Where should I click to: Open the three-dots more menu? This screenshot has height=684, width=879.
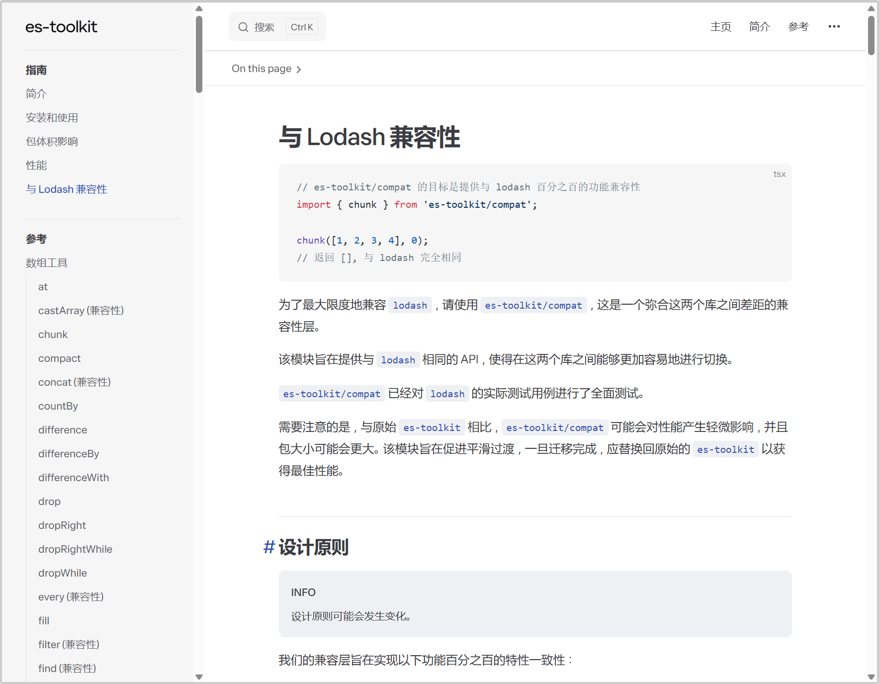(x=834, y=26)
